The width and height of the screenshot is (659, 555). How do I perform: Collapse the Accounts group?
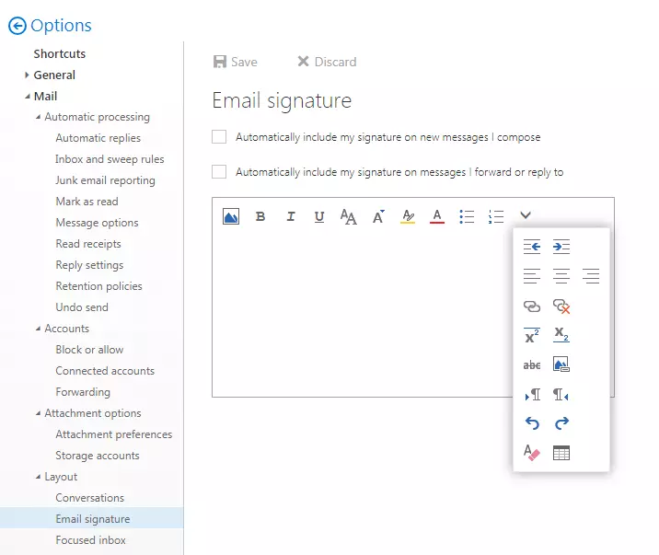39,329
